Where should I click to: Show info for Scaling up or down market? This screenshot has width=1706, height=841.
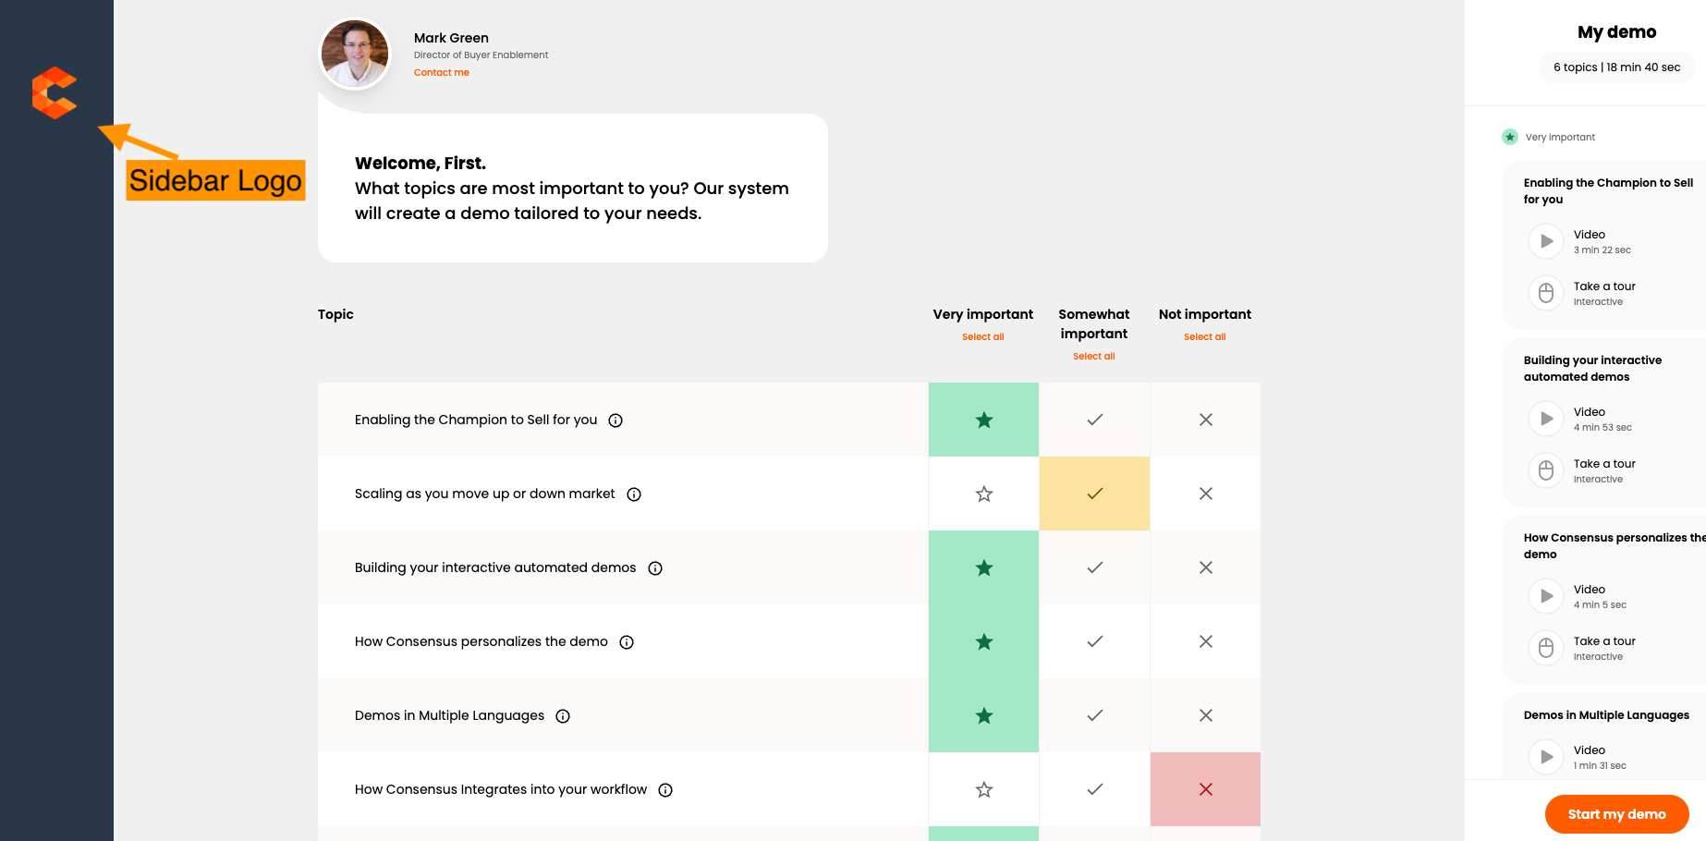(x=634, y=494)
